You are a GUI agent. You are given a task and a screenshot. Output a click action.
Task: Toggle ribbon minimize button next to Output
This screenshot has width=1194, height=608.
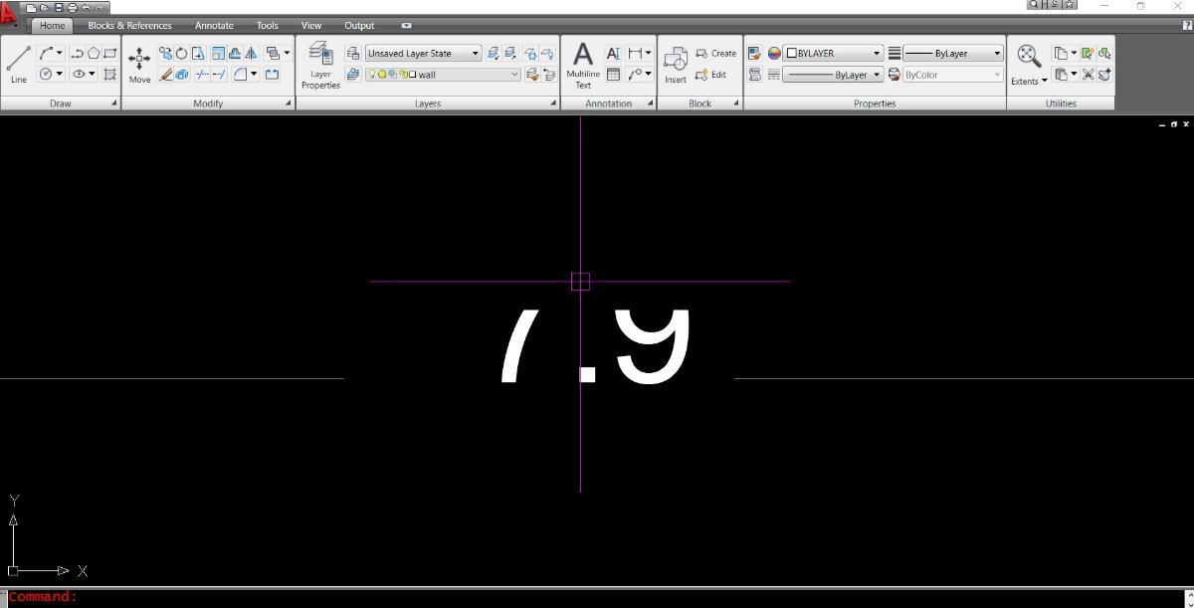point(406,25)
